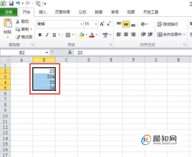The width and height of the screenshot is (192, 157).
Task: Select cell containing 324
Action: (x=44, y=76)
